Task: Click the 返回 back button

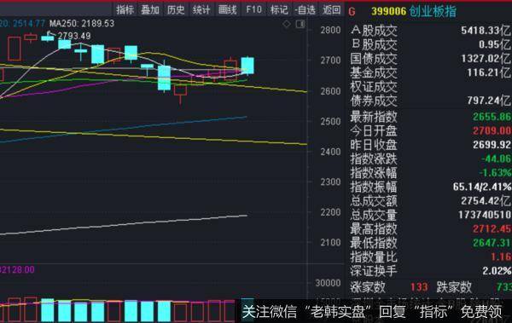Action: point(331,9)
